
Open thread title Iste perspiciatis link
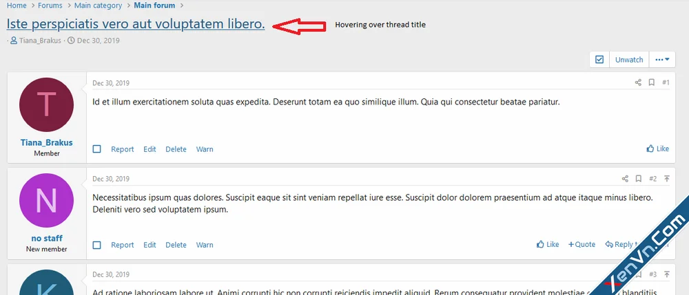click(x=136, y=23)
